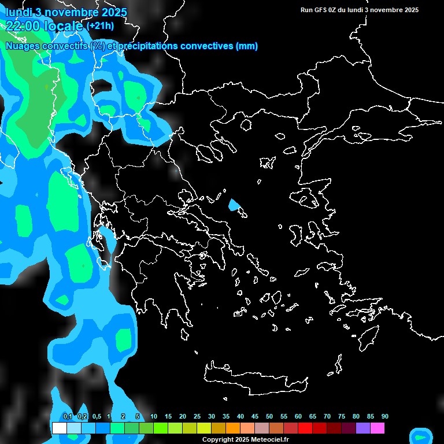Click the white swatch starting the legend
This screenshot has height=444, width=444.
pyautogui.click(x=59, y=428)
